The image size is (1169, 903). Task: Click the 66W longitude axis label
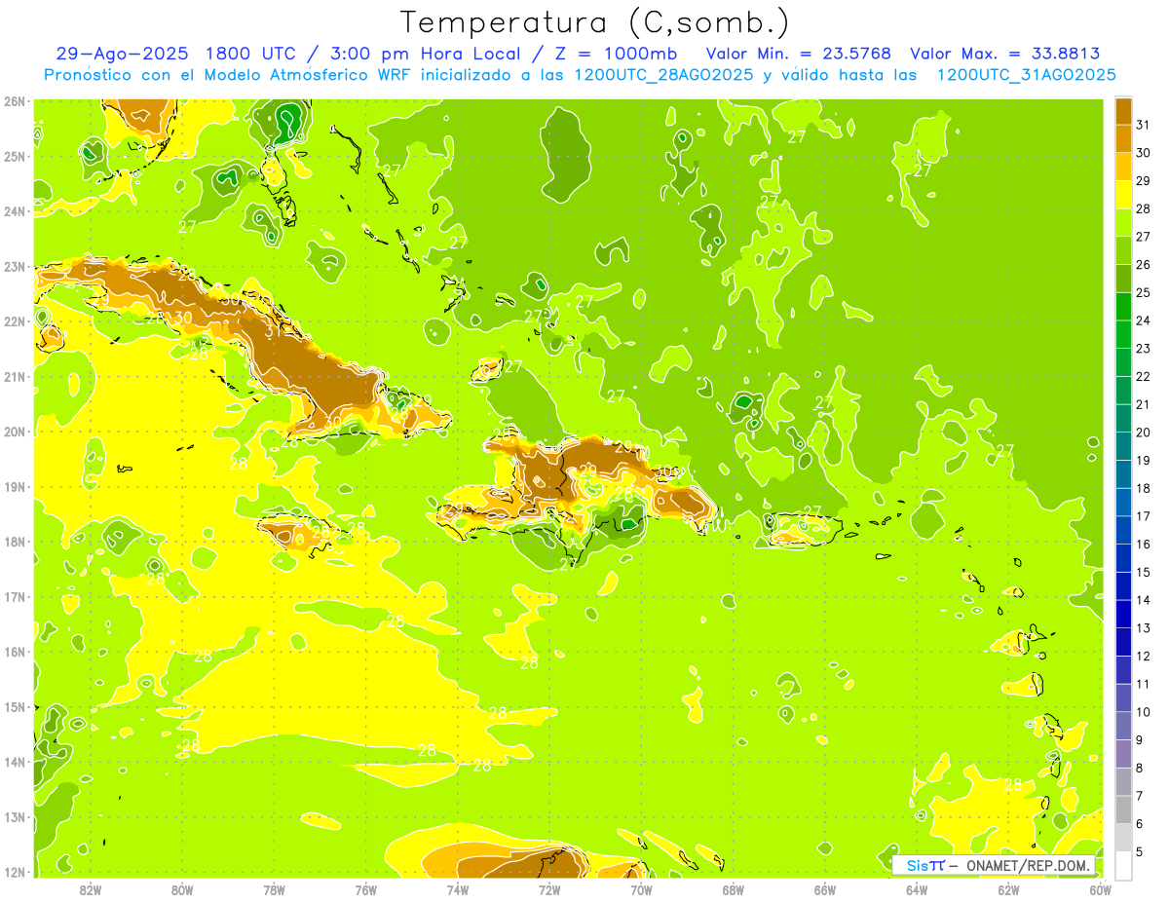tap(825, 889)
